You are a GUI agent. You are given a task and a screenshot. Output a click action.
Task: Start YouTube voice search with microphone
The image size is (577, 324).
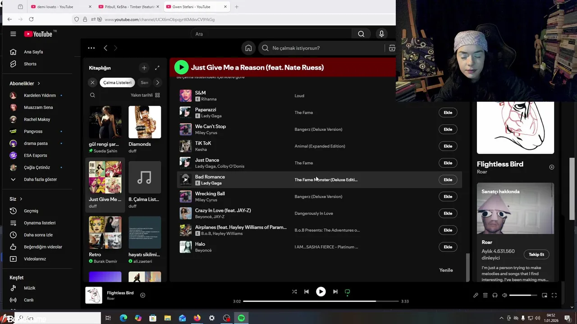[x=381, y=34]
